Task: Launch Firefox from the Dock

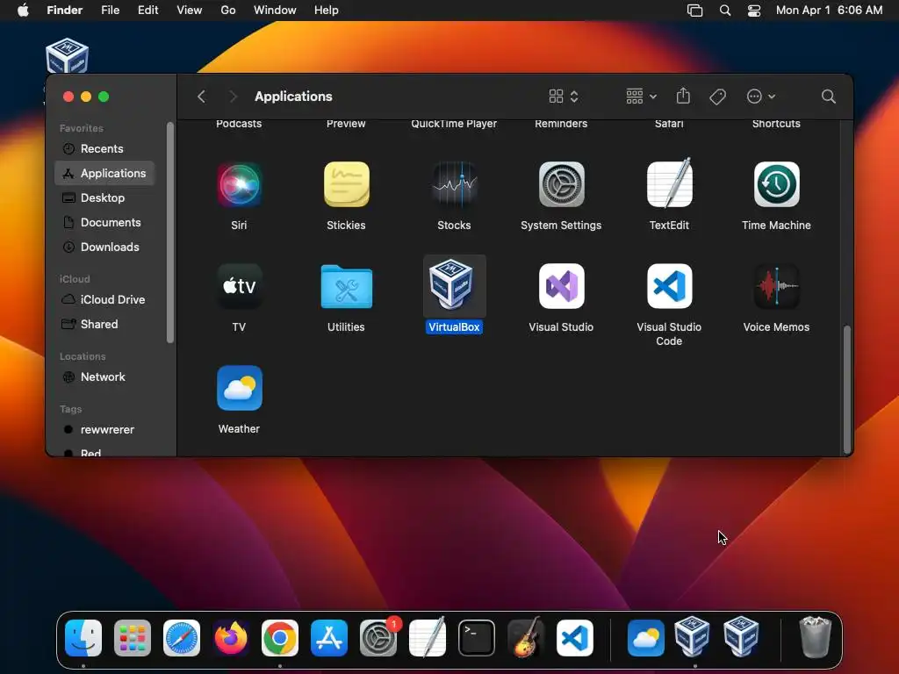Action: pyautogui.click(x=231, y=638)
